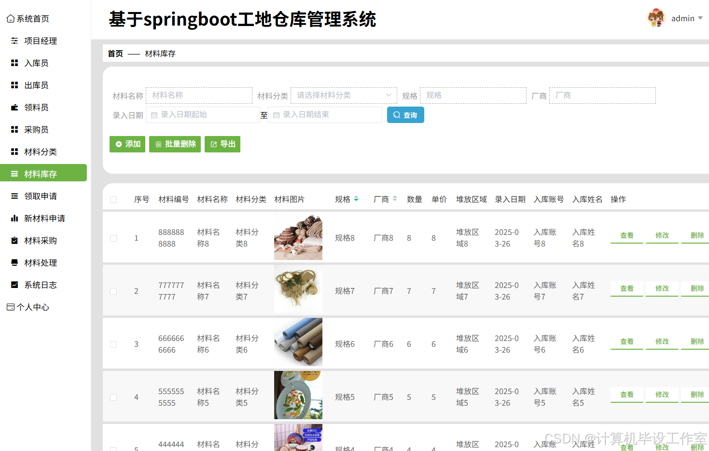
Task: Click the plus icon on 添加 button
Action: tap(119, 144)
